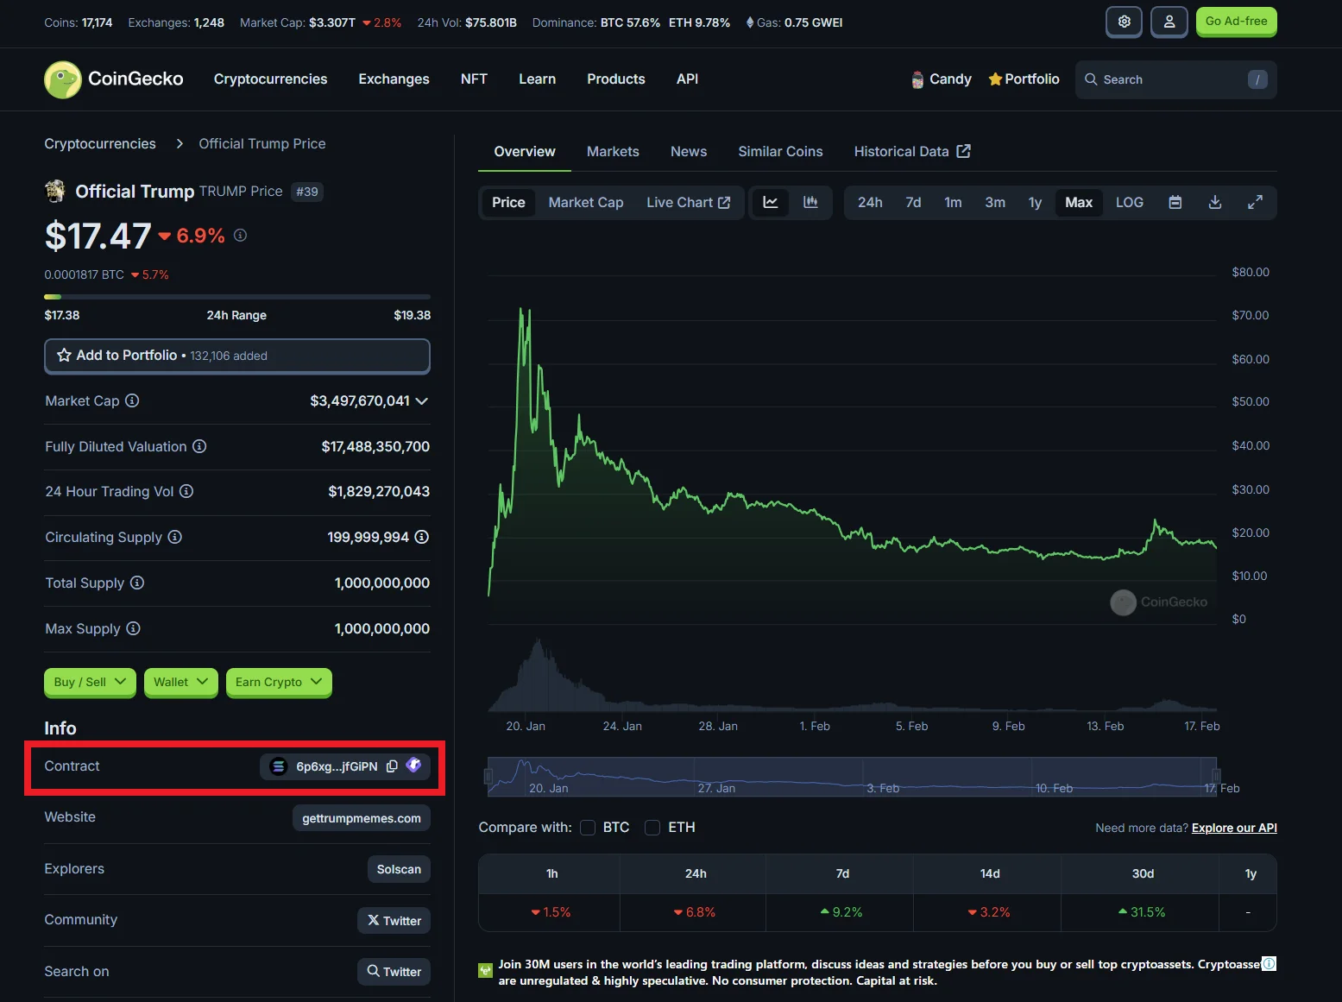Switch to the Historical Data tab
The height and width of the screenshot is (1002, 1342).
[x=901, y=151]
